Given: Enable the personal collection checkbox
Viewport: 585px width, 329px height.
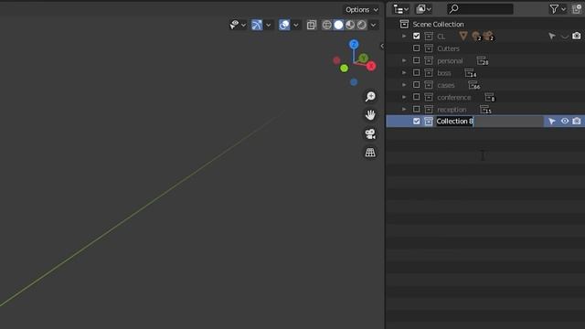Looking at the screenshot, I should pyautogui.click(x=417, y=60).
